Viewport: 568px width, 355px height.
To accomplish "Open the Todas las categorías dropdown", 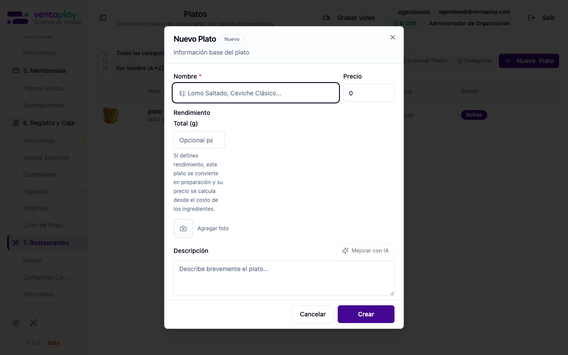I will point(140,53).
